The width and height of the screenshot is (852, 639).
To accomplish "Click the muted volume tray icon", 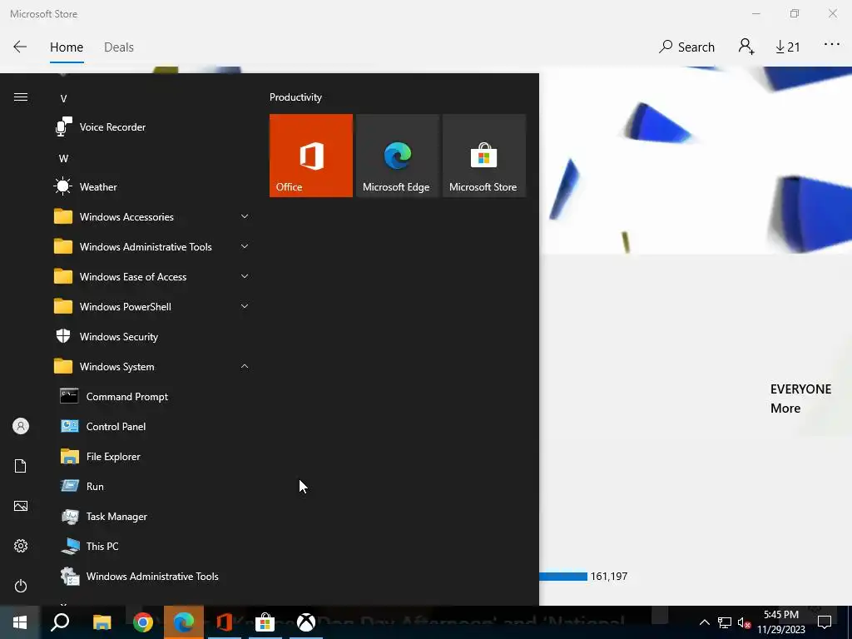I will tap(744, 622).
